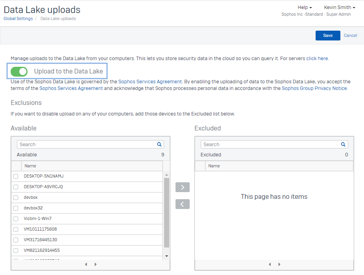Sort the Available list by Name column
The image size is (364, 275).
(x=30, y=166)
